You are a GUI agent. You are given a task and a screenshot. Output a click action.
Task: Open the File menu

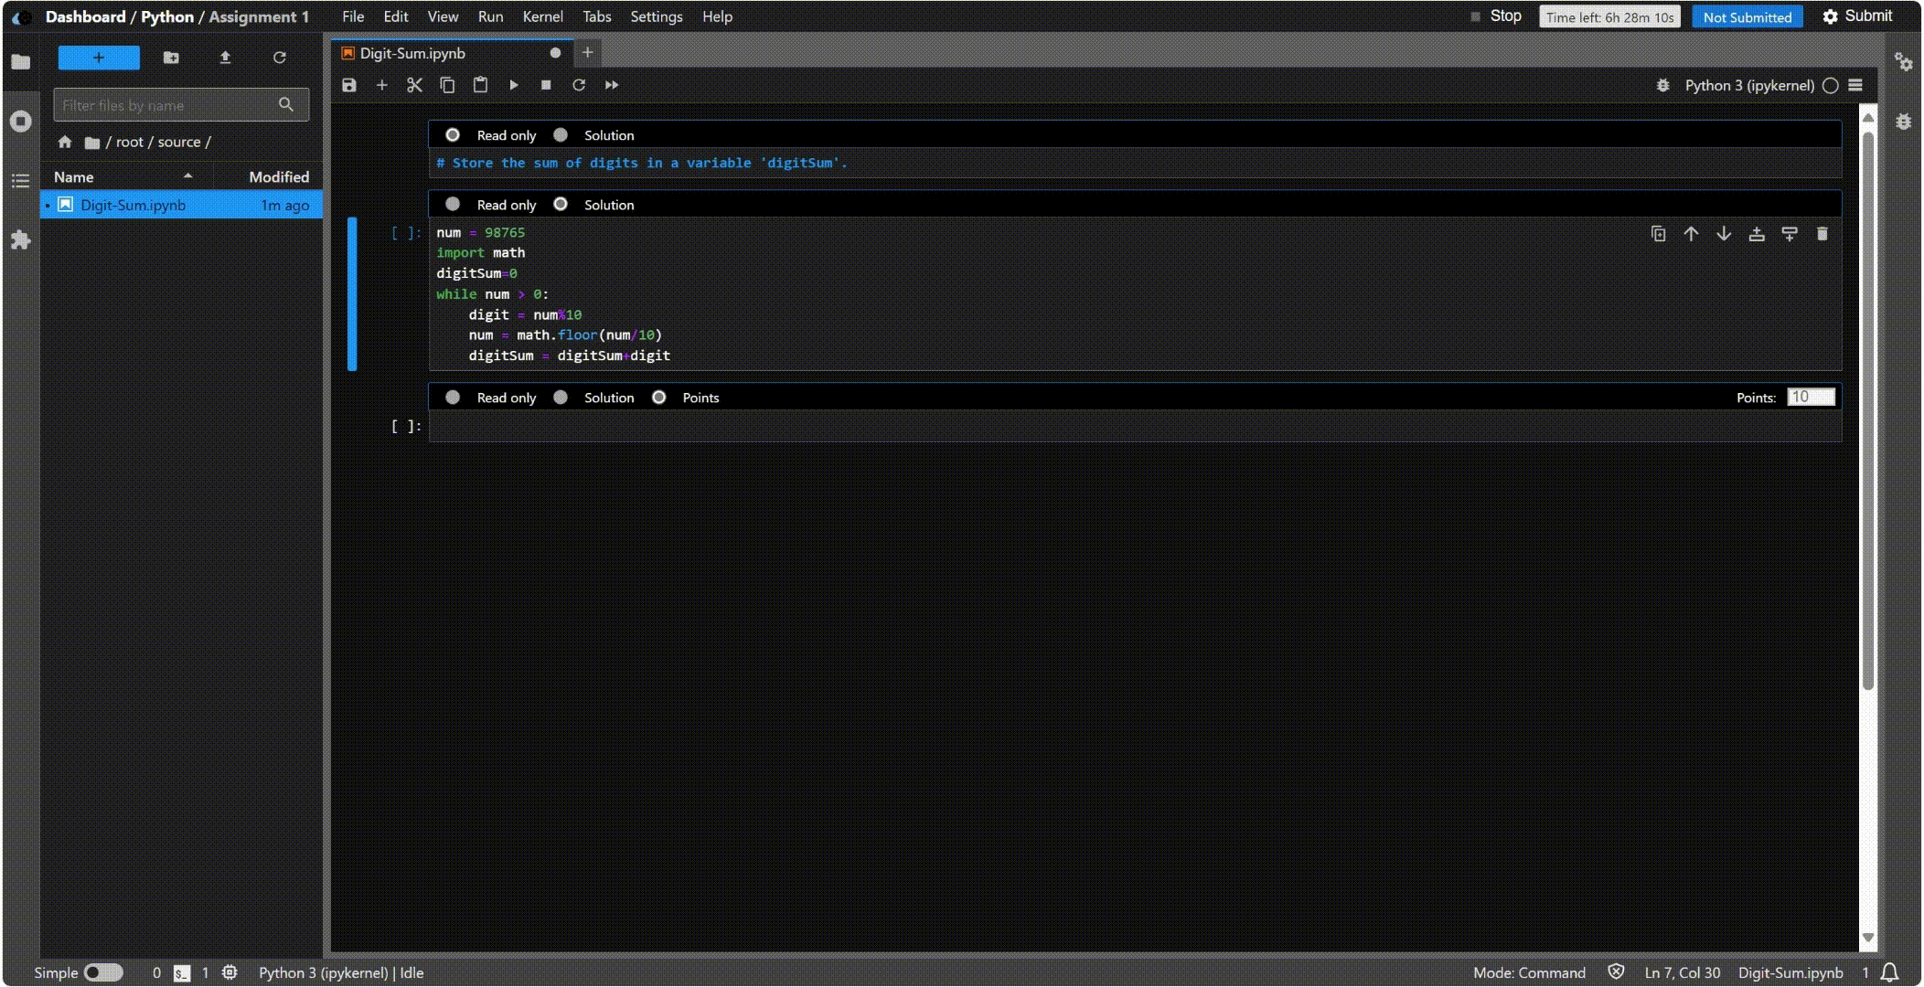353,16
